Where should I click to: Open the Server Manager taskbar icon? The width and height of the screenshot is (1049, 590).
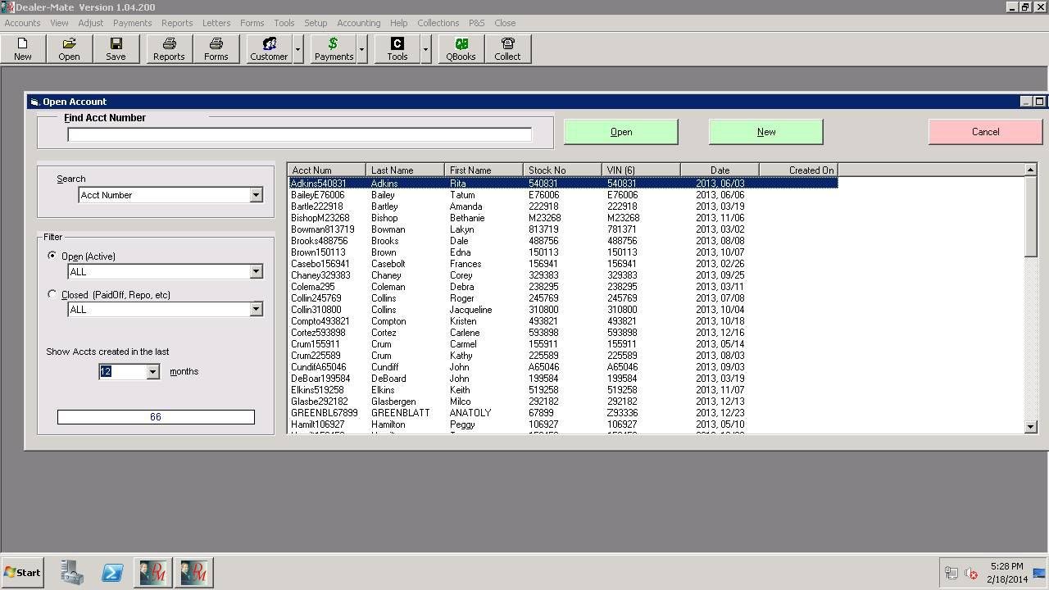tap(72, 572)
